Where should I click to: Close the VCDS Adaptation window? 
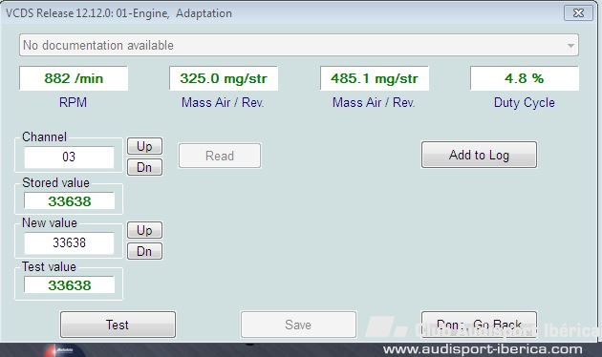(x=578, y=13)
